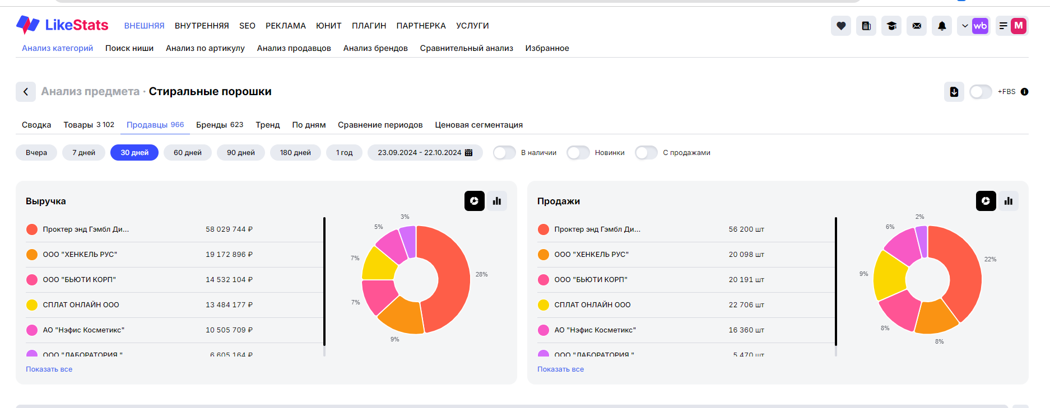The image size is (1050, 408).
Task: Go to Анализ по артикулу
Action: tap(205, 48)
